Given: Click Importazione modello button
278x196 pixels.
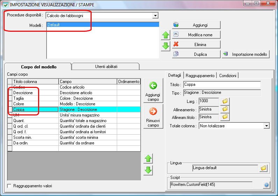Looking at the screenshot, I should (x=246, y=54).
